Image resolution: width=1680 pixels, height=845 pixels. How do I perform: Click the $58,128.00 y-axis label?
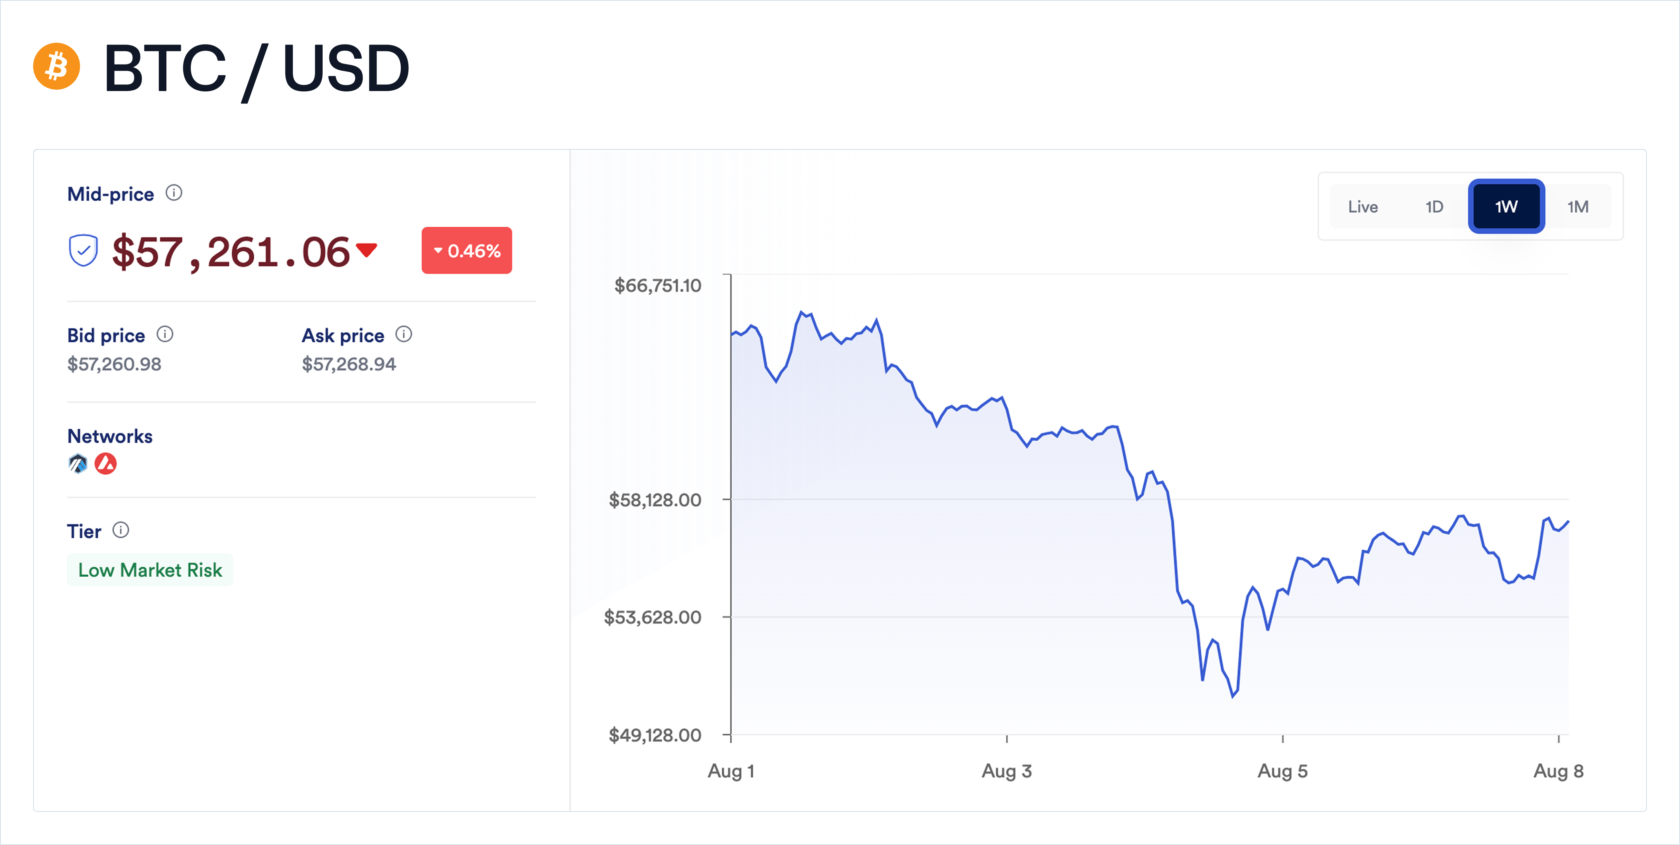(x=655, y=500)
